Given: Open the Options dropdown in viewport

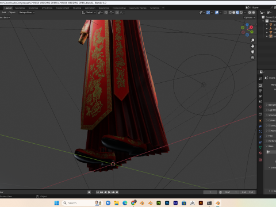Looking at the screenshot, I should click(x=250, y=17).
